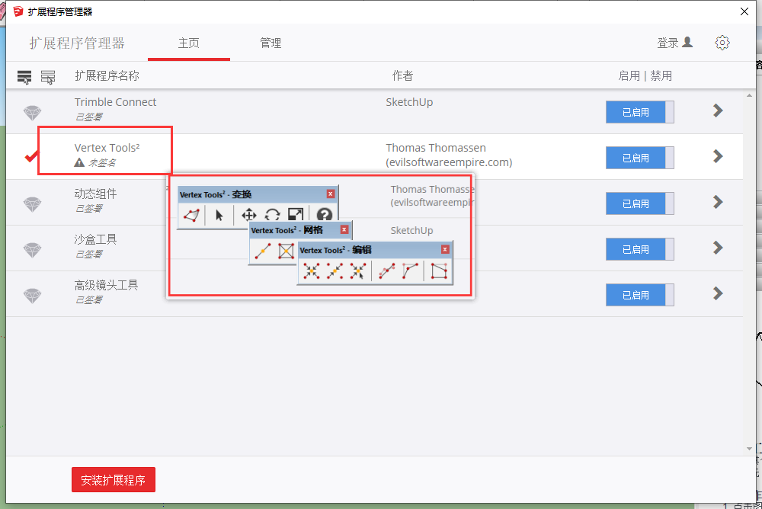Click the merge vertices to center icon in 编辑 toolbar

[x=312, y=271]
